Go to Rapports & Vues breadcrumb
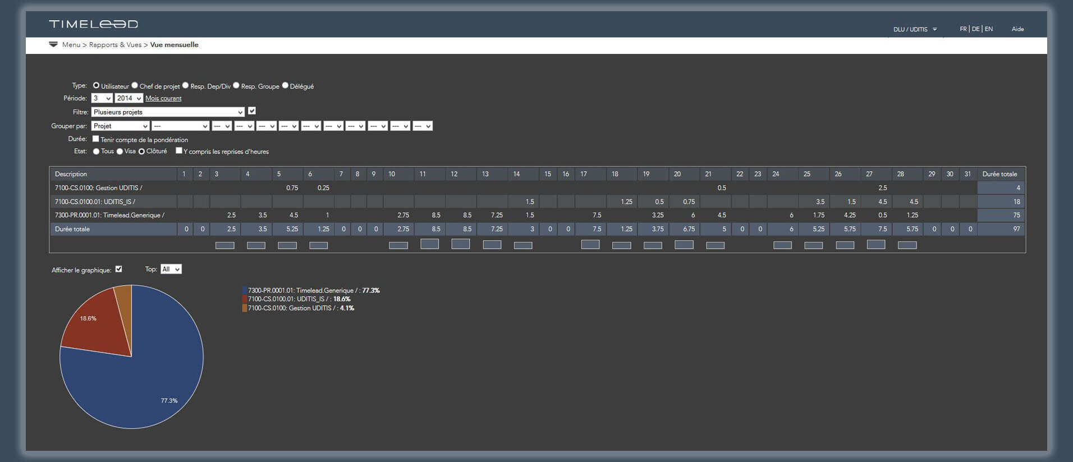 [x=115, y=44]
